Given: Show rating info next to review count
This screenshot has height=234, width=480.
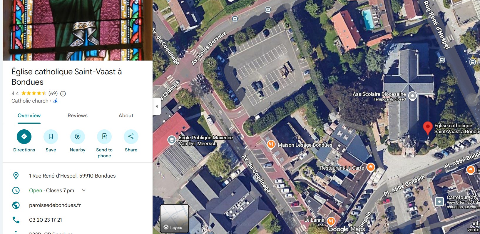Looking at the screenshot, I should [x=63, y=94].
